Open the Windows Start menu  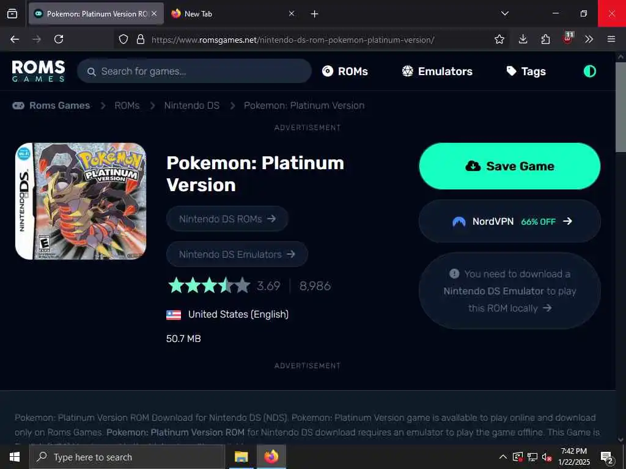point(15,457)
